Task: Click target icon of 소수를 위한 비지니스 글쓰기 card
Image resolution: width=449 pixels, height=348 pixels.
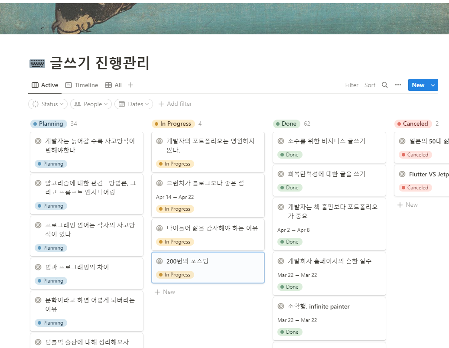Action: [281, 141]
